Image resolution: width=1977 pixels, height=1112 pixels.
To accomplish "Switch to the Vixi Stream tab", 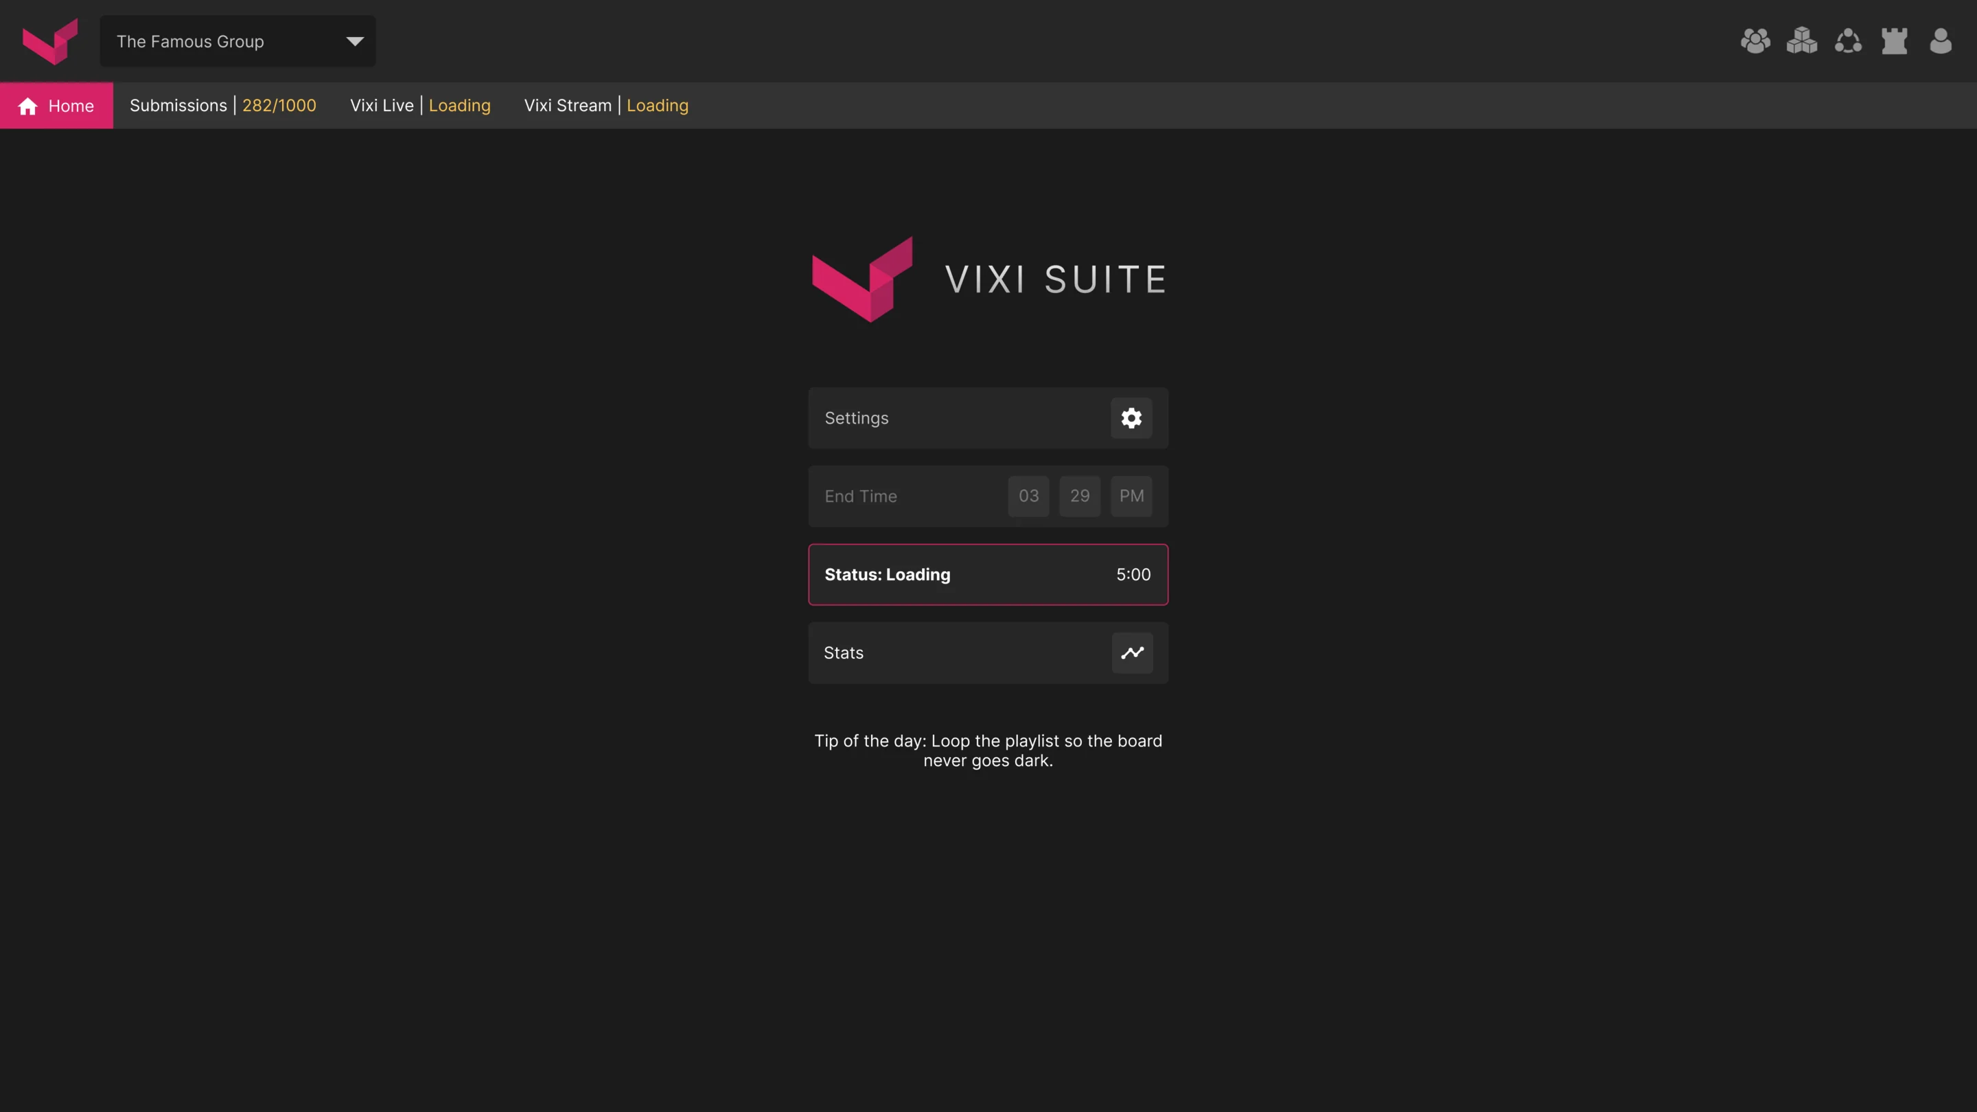I will [606, 106].
